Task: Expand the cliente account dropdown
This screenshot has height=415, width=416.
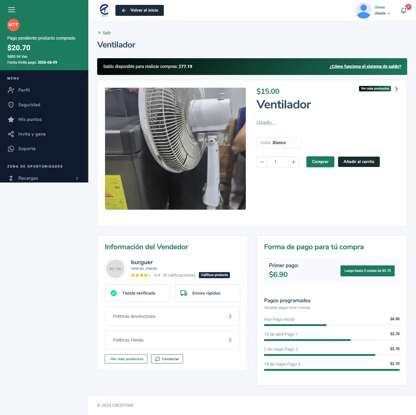Action: point(383,13)
